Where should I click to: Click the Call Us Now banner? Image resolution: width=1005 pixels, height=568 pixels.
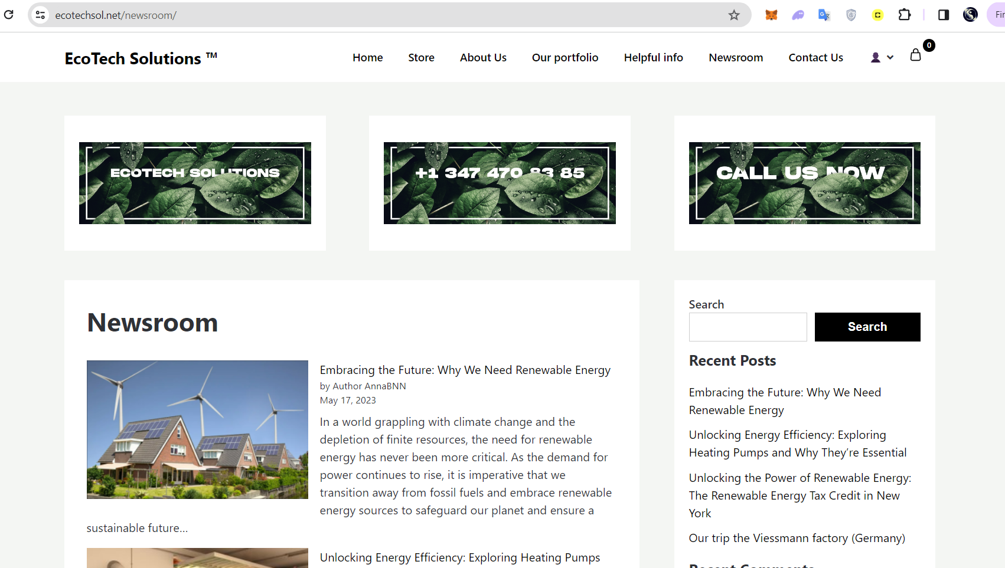[804, 183]
